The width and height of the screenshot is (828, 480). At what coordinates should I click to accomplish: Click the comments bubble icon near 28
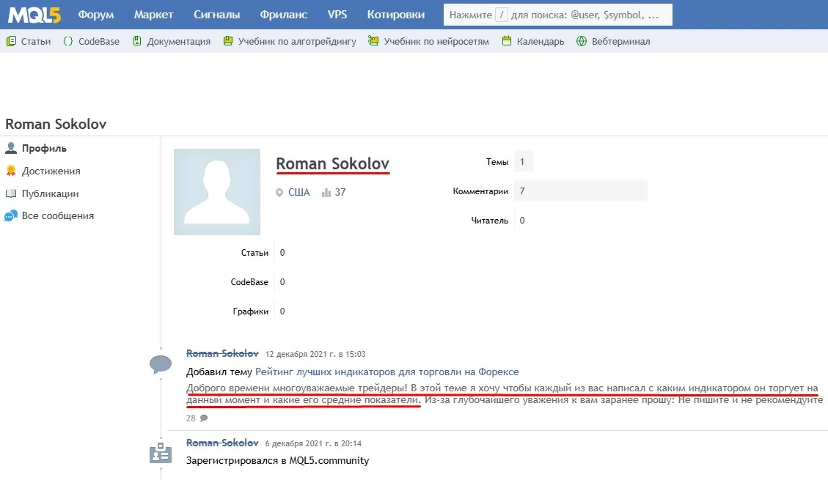(x=204, y=418)
